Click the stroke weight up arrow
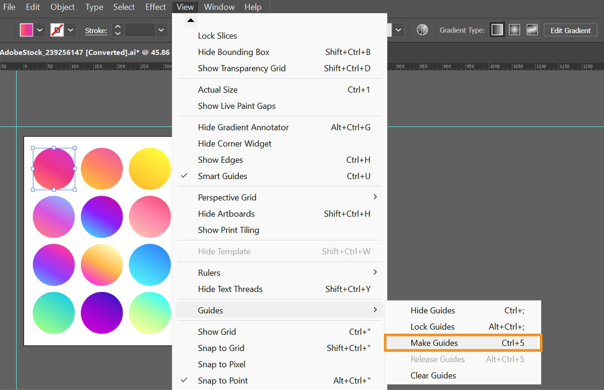This screenshot has width=604, height=390. pos(117,26)
